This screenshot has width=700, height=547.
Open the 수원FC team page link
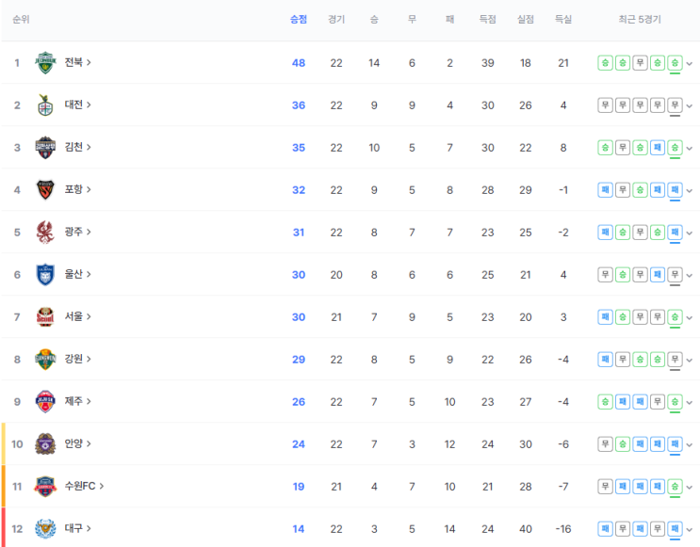point(84,486)
